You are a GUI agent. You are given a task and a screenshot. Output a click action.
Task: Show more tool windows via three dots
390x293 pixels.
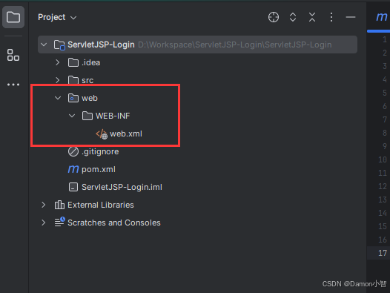click(13, 85)
